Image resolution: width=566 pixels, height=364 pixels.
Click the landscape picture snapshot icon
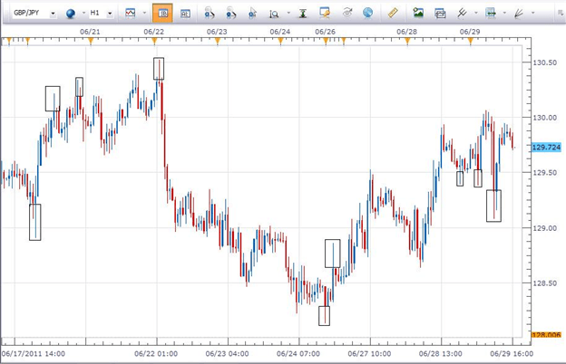click(x=418, y=13)
